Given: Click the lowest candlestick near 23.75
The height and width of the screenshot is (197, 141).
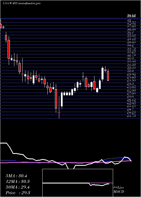Looking at the screenshot, I should click(x=59, y=107).
